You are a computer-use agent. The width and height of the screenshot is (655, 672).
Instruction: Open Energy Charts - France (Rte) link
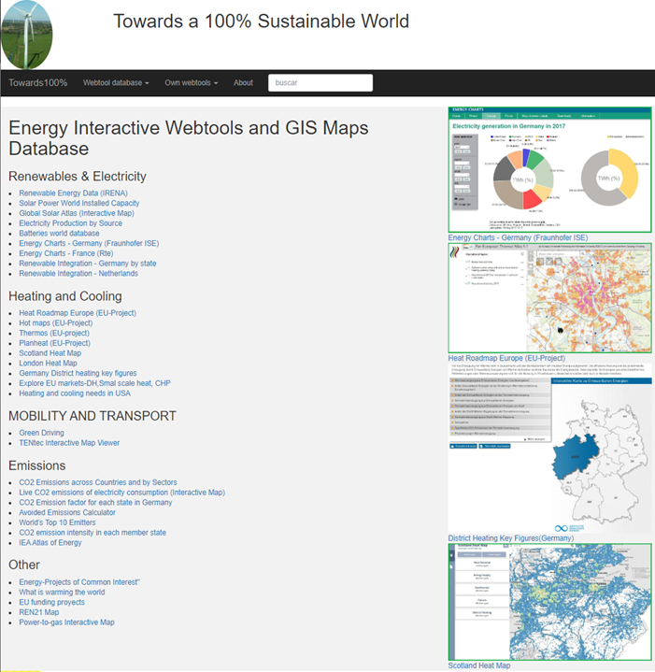[66, 253]
